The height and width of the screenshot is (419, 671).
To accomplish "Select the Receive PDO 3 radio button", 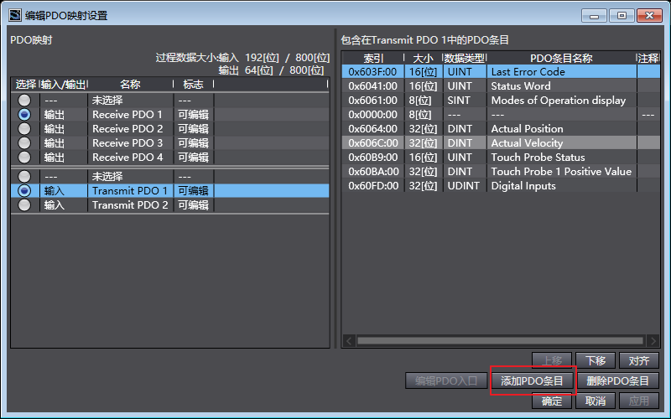I will (x=24, y=142).
